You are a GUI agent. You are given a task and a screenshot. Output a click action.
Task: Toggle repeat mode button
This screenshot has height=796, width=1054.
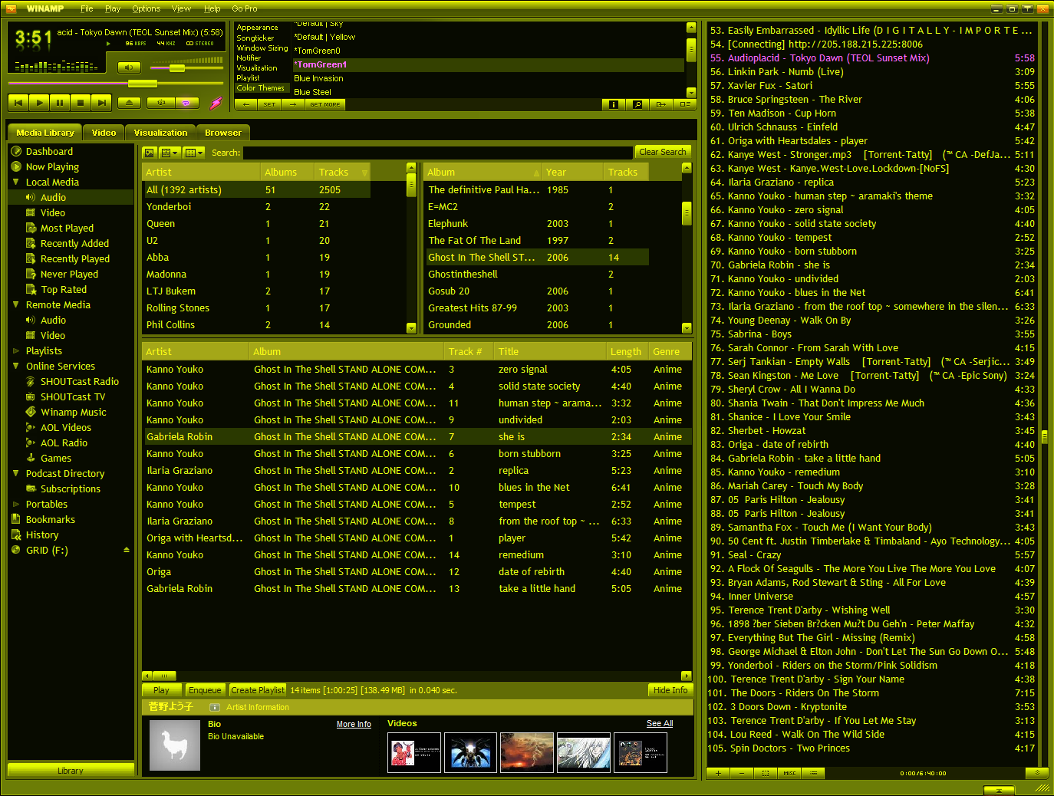186,102
